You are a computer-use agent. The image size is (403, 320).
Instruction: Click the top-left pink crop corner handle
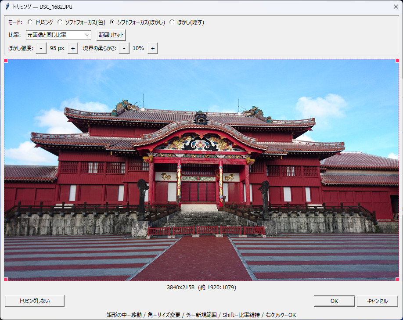(6, 61)
